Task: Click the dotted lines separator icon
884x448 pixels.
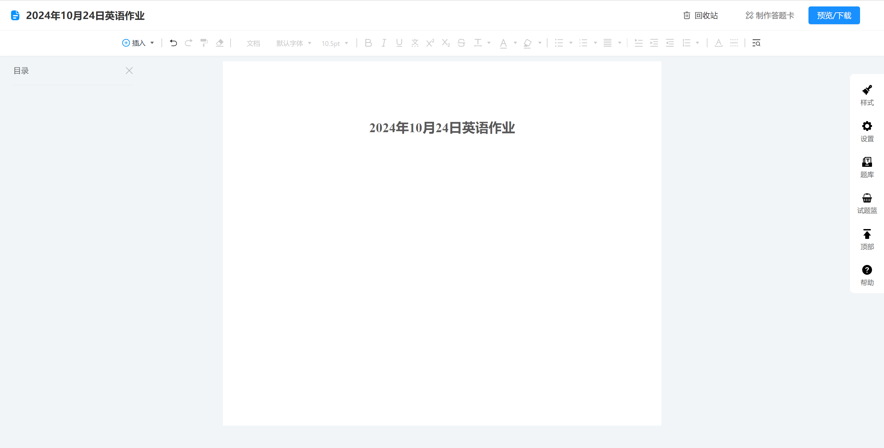Action: coord(734,43)
